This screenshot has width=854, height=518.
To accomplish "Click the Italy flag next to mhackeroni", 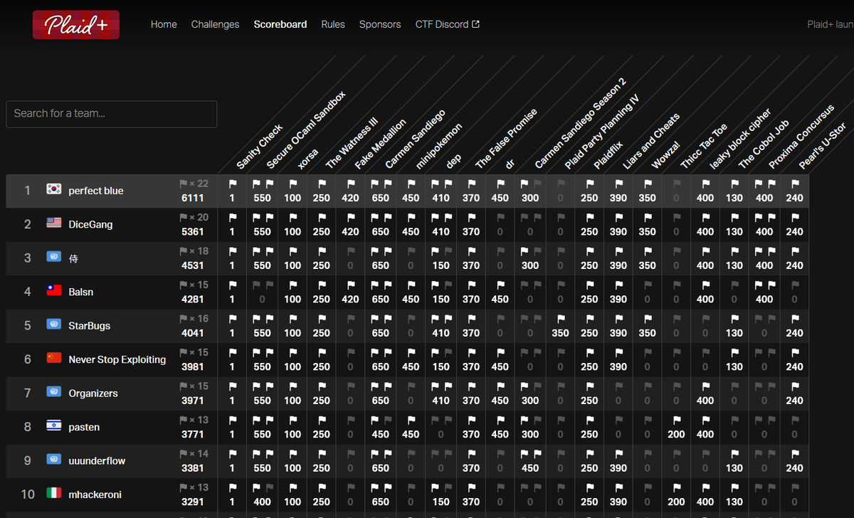I will (54, 494).
